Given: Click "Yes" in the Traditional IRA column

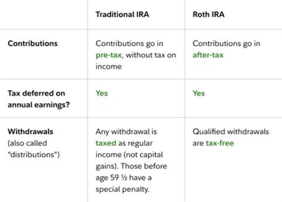Looking at the screenshot, I should point(101,93).
